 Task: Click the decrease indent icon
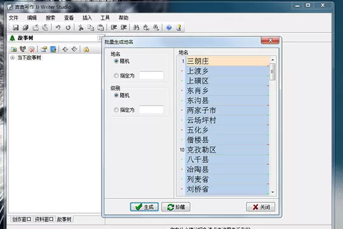pyautogui.click(x=114, y=27)
